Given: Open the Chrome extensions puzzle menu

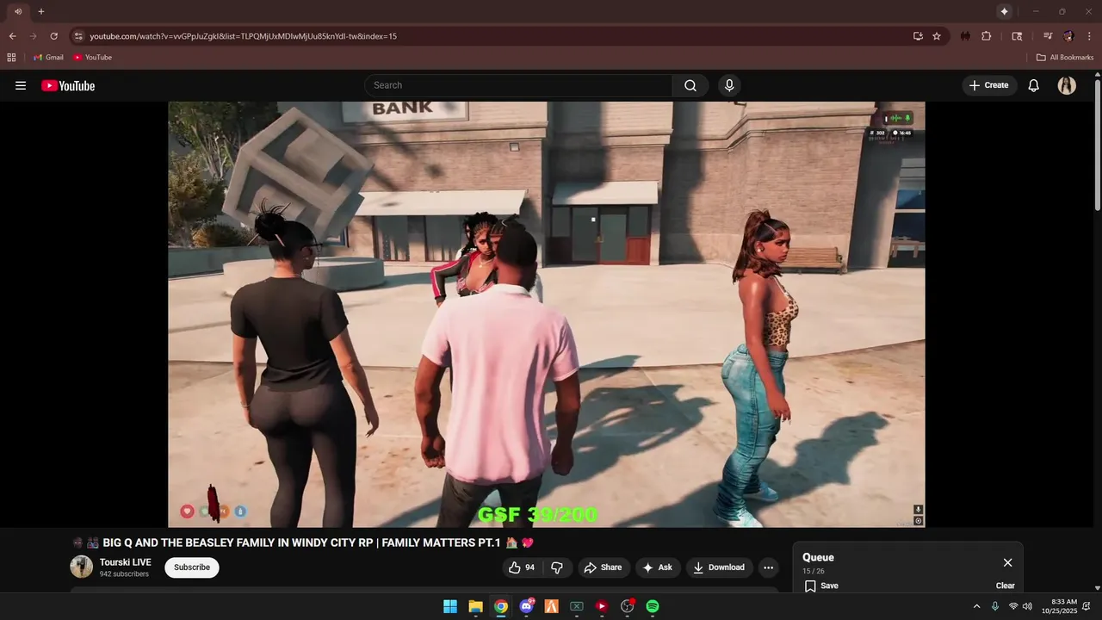Looking at the screenshot, I should point(987,36).
